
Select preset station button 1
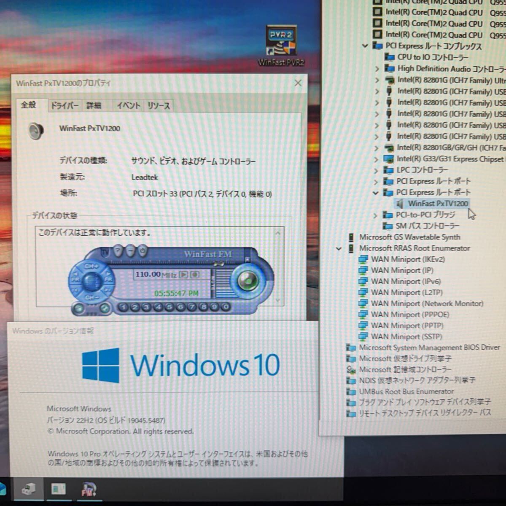(123, 307)
